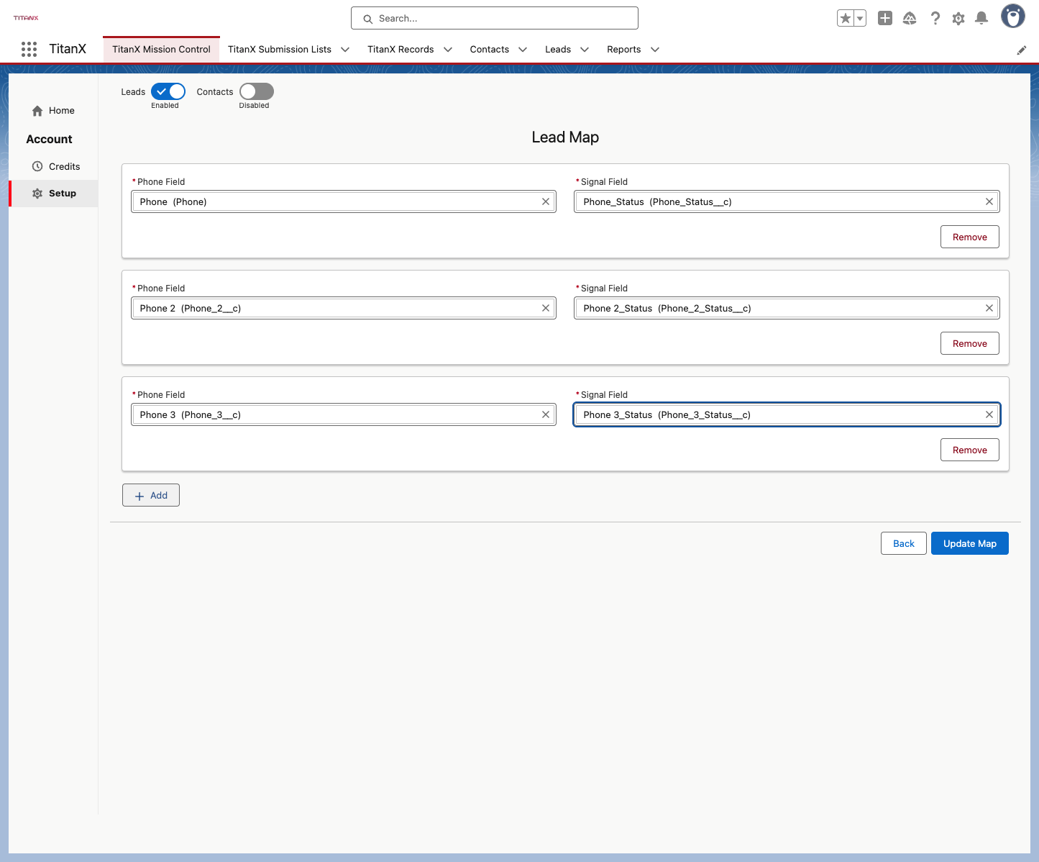Open the notifications bell
The image size is (1039, 862).
coord(981,19)
